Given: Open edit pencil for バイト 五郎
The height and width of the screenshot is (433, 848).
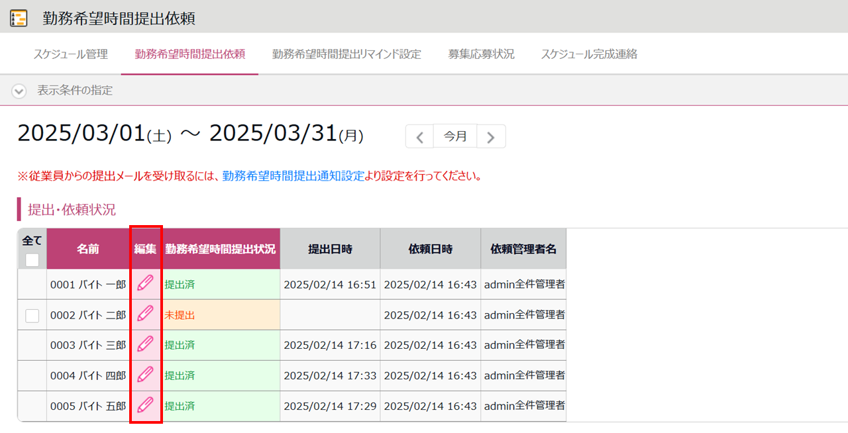Looking at the screenshot, I should click(x=145, y=405).
